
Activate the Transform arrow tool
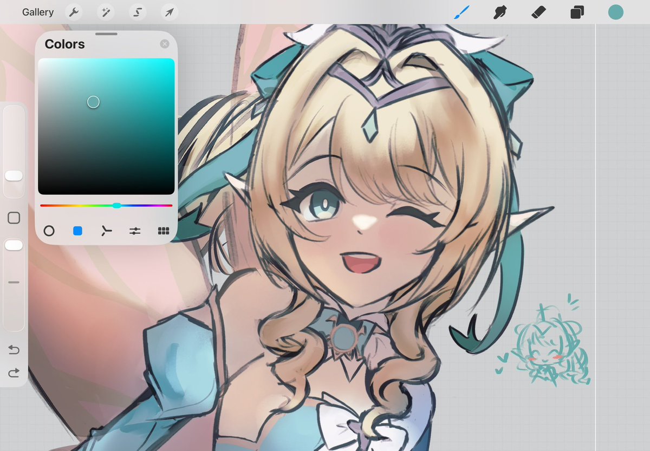pos(170,12)
